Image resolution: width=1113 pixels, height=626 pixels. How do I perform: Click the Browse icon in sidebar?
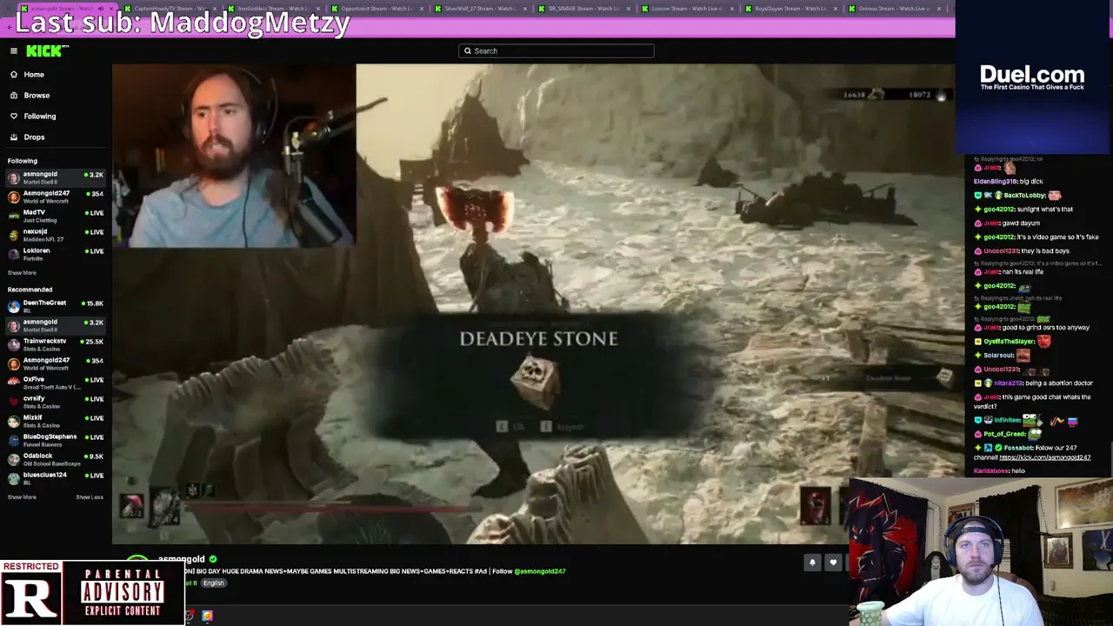[x=14, y=96]
